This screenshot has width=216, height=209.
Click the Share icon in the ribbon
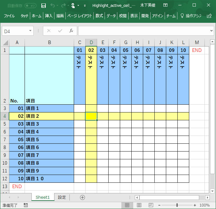coord(209,16)
